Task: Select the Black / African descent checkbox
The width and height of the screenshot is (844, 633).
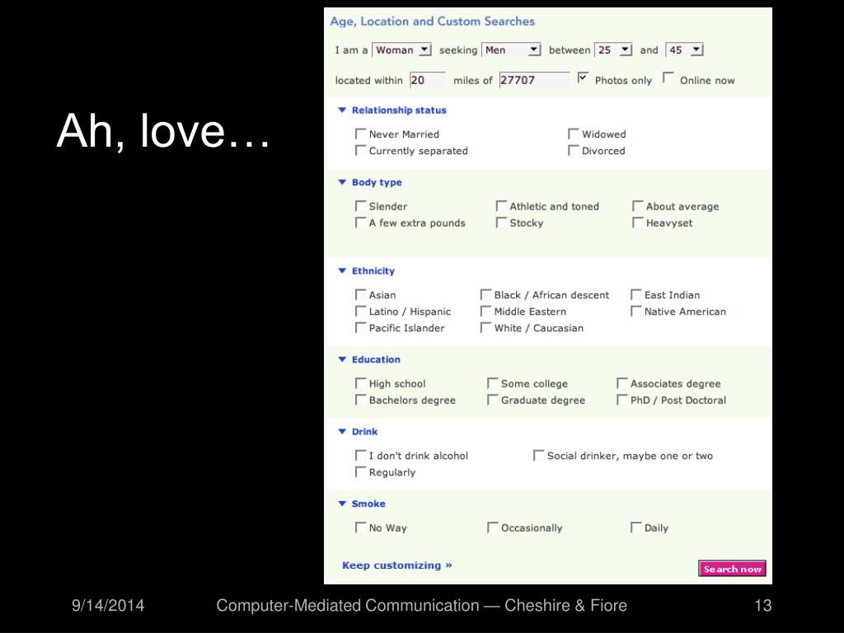Action: pyautogui.click(x=485, y=294)
